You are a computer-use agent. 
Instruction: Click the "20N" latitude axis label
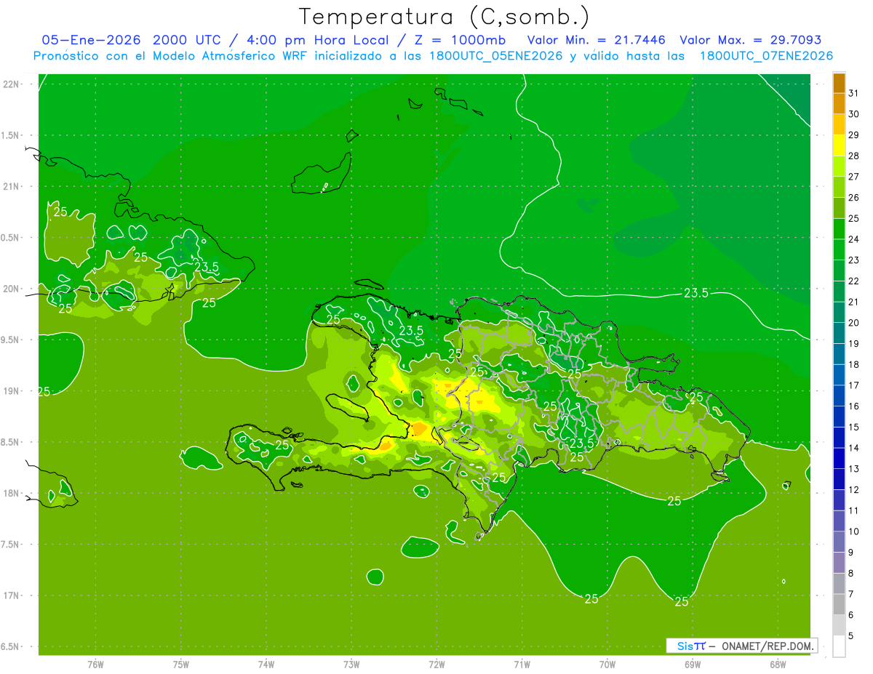pos(12,289)
